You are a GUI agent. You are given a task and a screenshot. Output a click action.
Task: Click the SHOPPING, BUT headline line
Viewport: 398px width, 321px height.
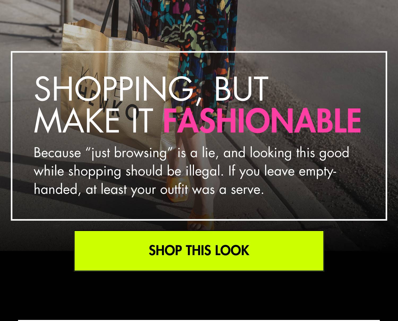click(x=151, y=89)
